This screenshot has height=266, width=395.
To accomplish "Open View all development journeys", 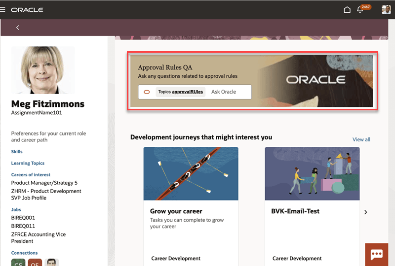I will 361,139.
